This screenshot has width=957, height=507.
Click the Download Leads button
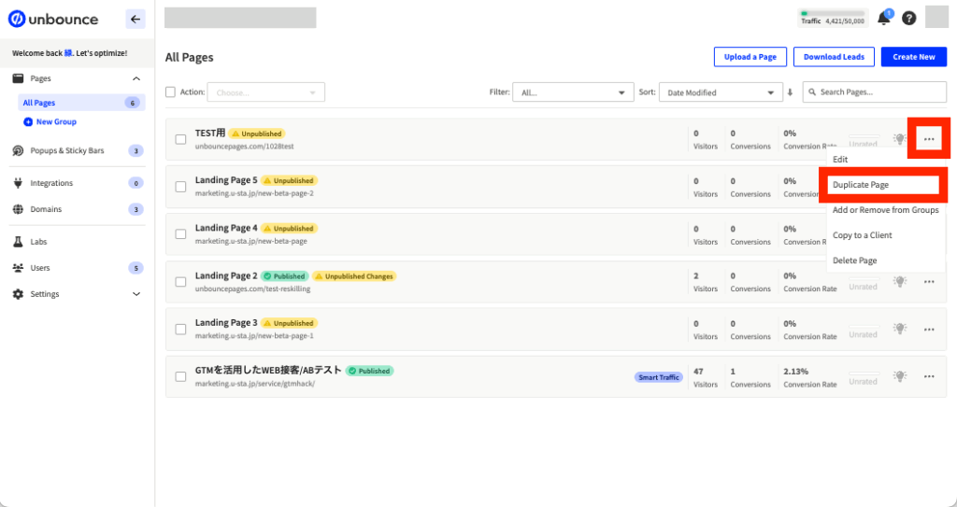click(835, 57)
